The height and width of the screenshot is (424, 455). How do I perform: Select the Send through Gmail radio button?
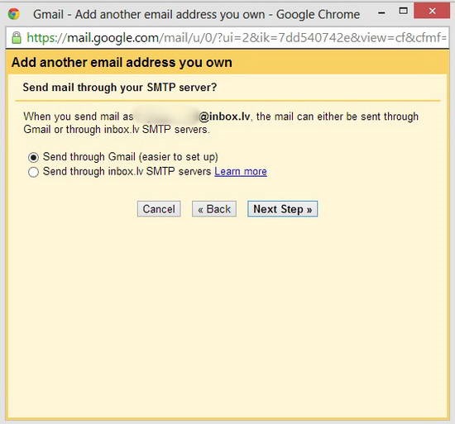coord(33,157)
